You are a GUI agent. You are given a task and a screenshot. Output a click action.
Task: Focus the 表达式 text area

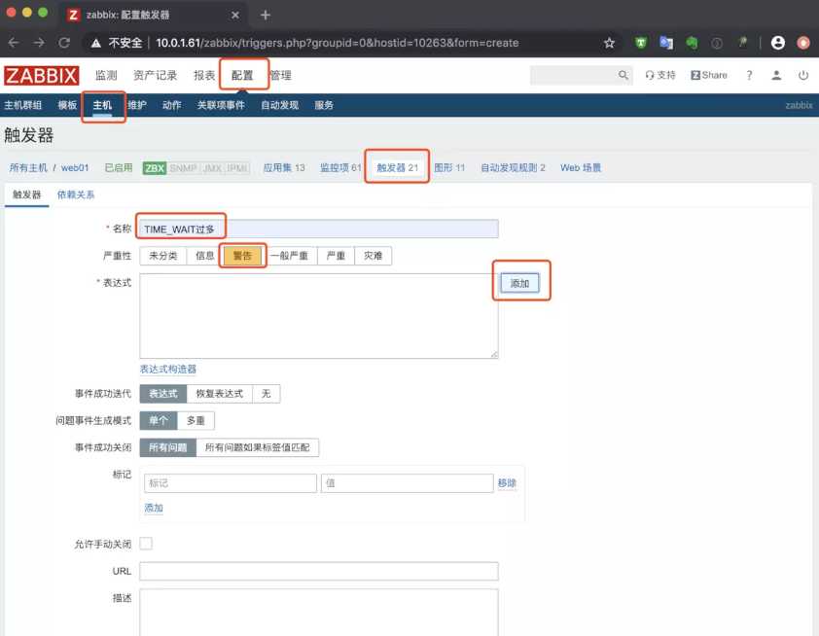[319, 316]
